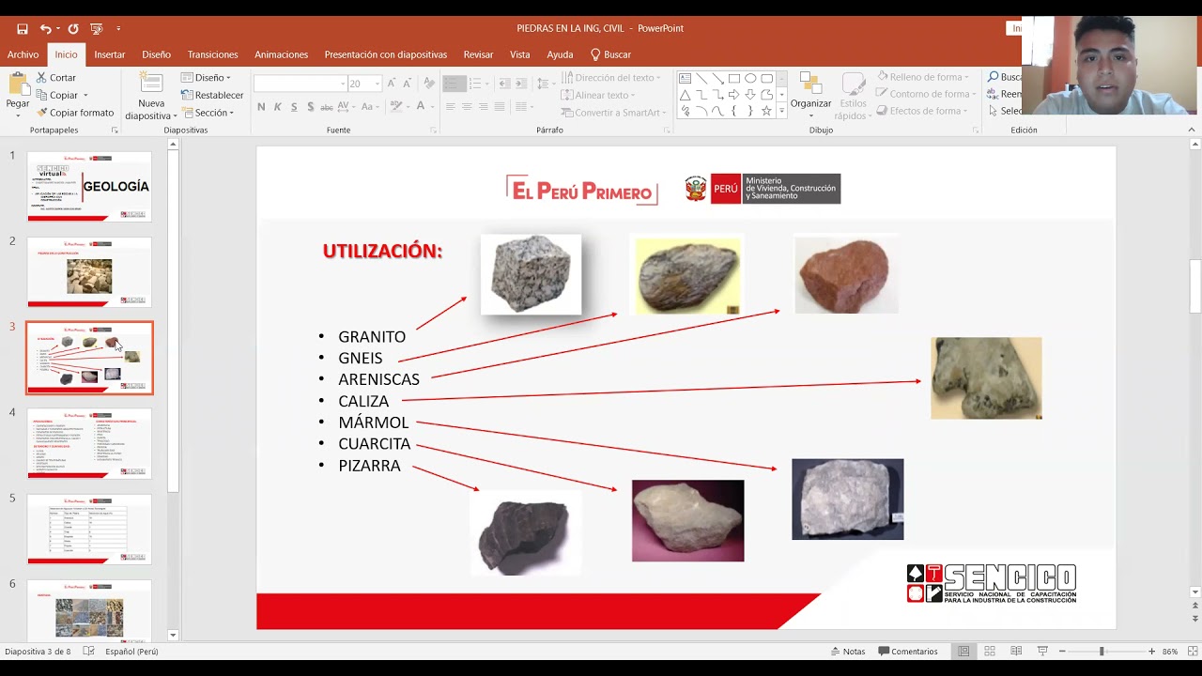
Task: Toggle Normal view button in status bar
Action: pos(963,652)
